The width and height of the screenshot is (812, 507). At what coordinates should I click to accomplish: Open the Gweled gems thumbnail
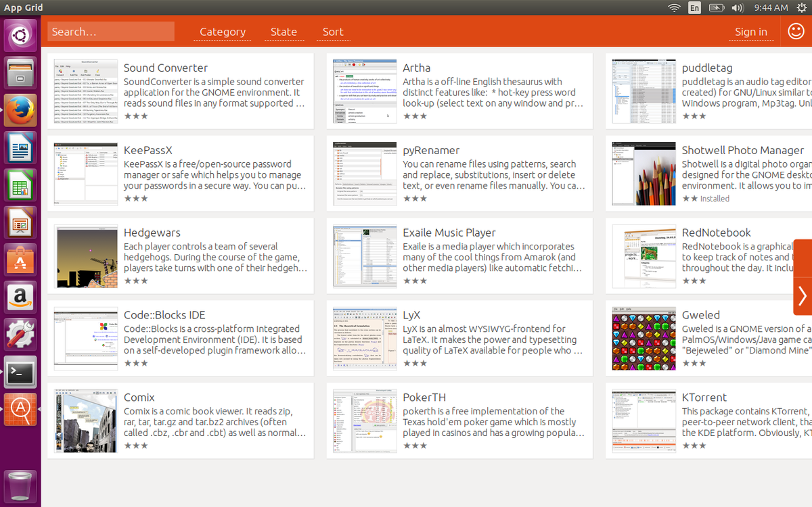pyautogui.click(x=644, y=339)
